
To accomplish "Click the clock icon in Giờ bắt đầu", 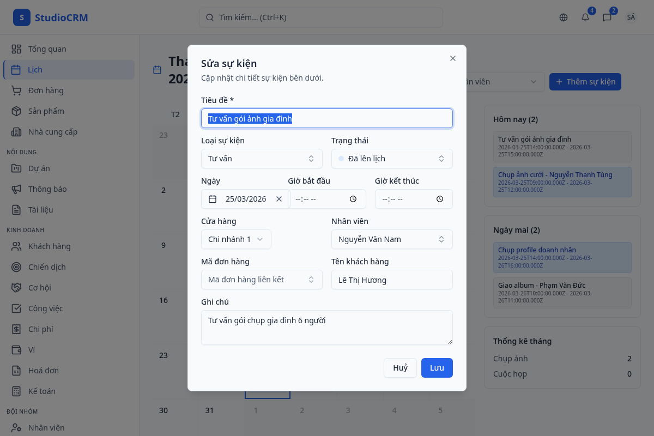I will 353,199.
